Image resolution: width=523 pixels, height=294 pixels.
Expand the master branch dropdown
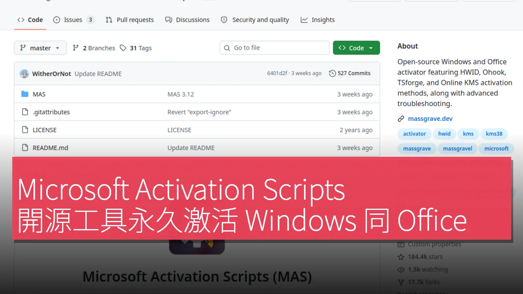coord(40,48)
